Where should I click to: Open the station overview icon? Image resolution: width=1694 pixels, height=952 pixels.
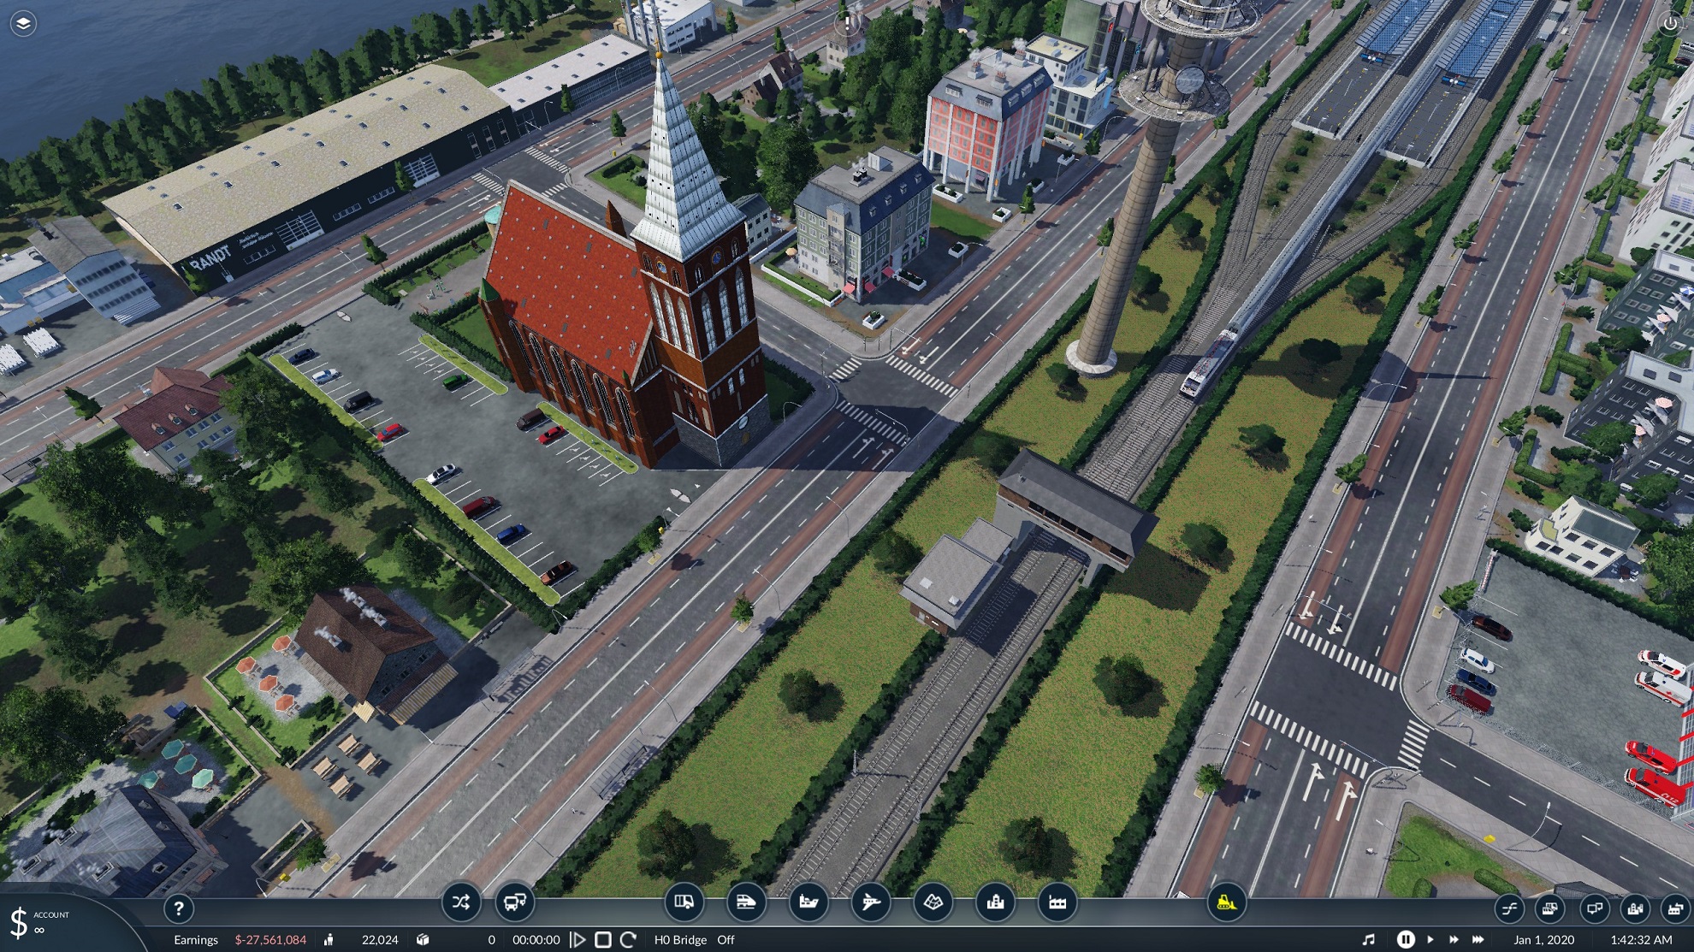(1550, 908)
